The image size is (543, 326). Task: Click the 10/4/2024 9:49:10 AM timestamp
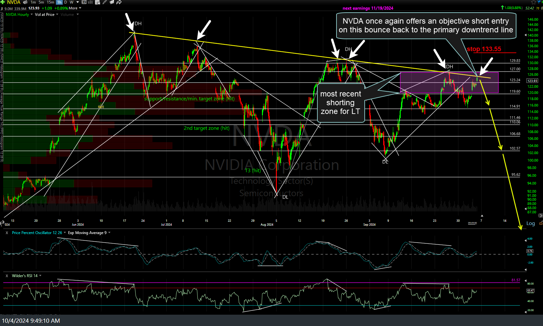click(x=31, y=321)
